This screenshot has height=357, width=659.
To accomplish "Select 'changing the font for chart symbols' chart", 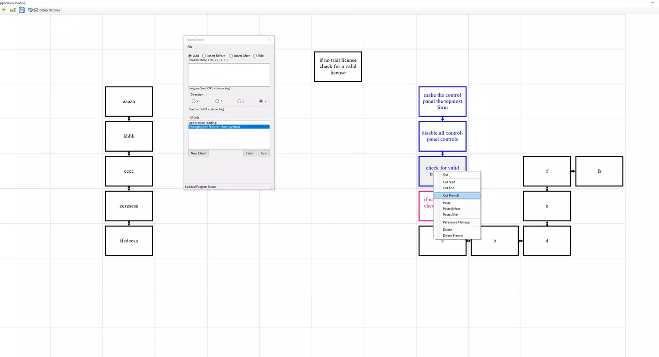I will [x=229, y=127].
